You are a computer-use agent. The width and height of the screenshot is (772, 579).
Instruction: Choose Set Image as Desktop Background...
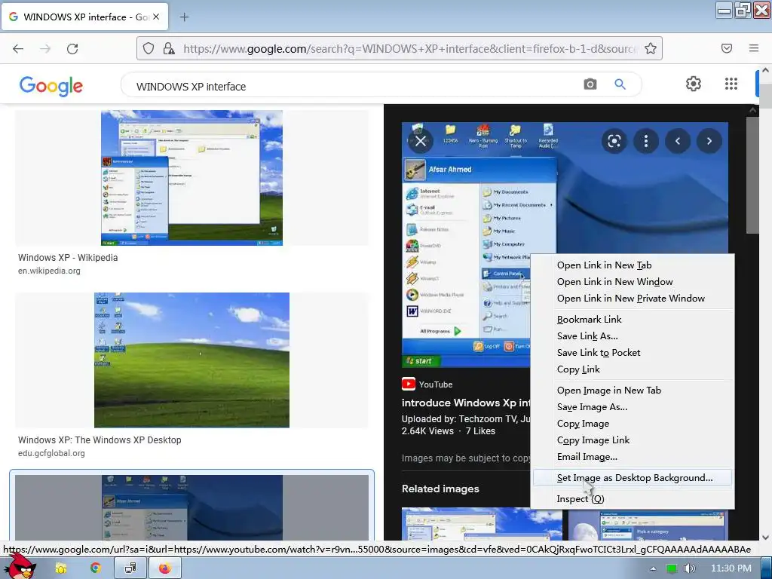[633, 477]
